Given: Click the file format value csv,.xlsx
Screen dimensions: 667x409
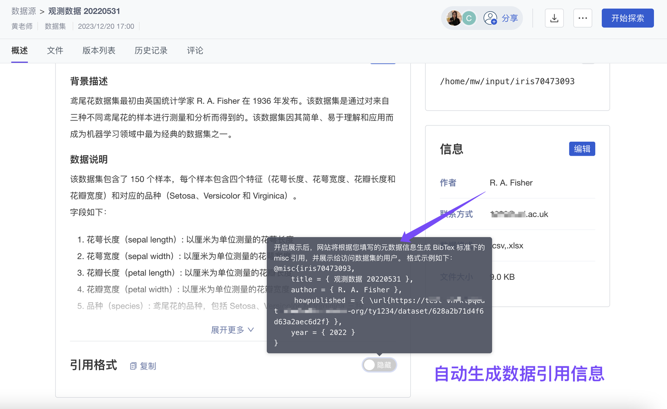Looking at the screenshot, I should click(507, 245).
